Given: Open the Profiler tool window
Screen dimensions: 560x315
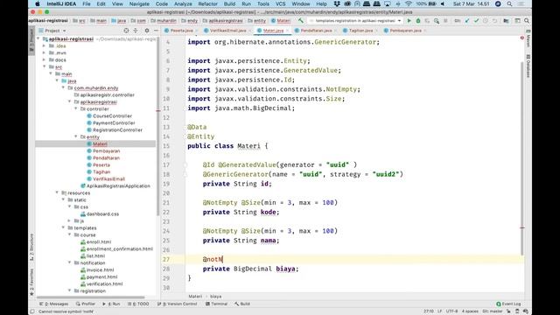Looking at the screenshot, I should [86, 304].
